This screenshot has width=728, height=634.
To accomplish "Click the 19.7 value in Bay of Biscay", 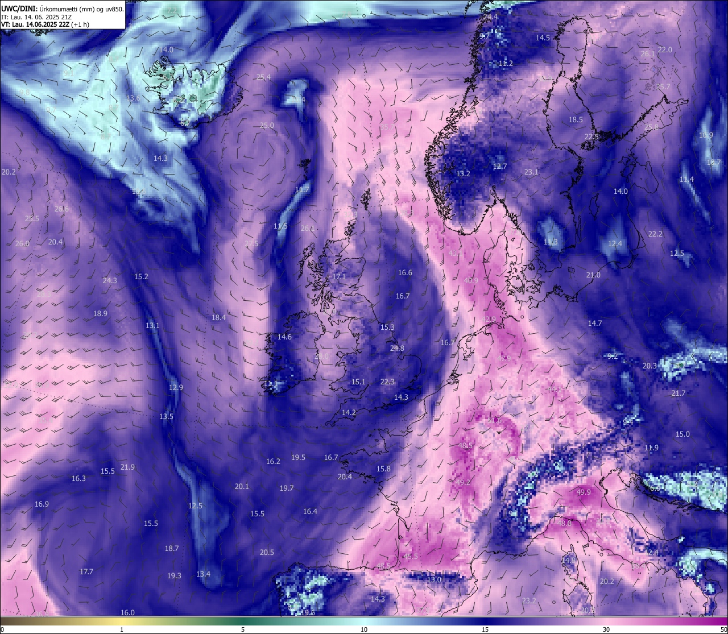I will [287, 488].
